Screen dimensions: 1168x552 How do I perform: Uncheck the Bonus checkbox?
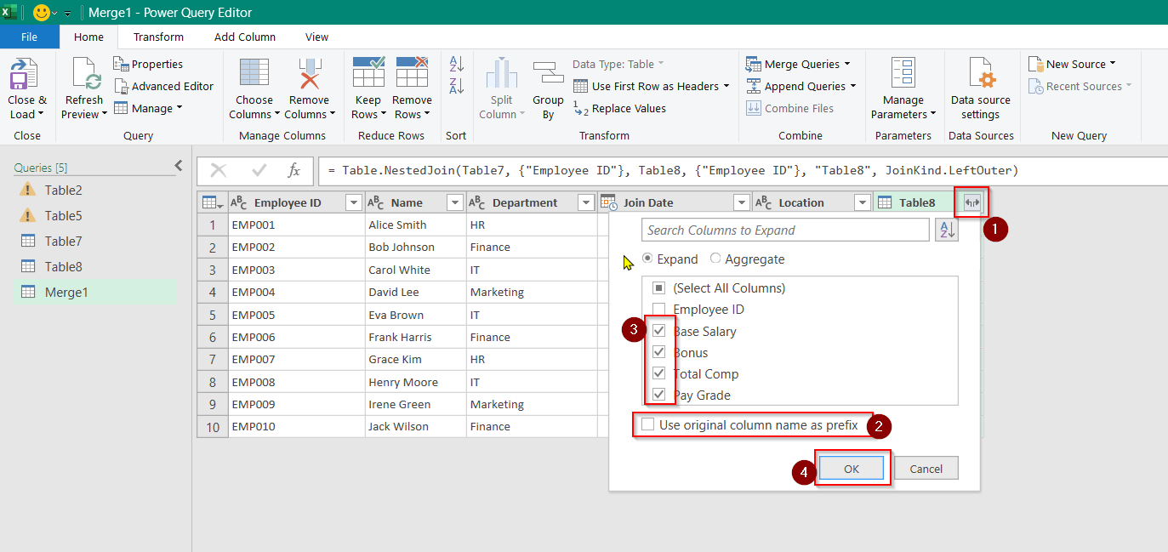click(658, 352)
